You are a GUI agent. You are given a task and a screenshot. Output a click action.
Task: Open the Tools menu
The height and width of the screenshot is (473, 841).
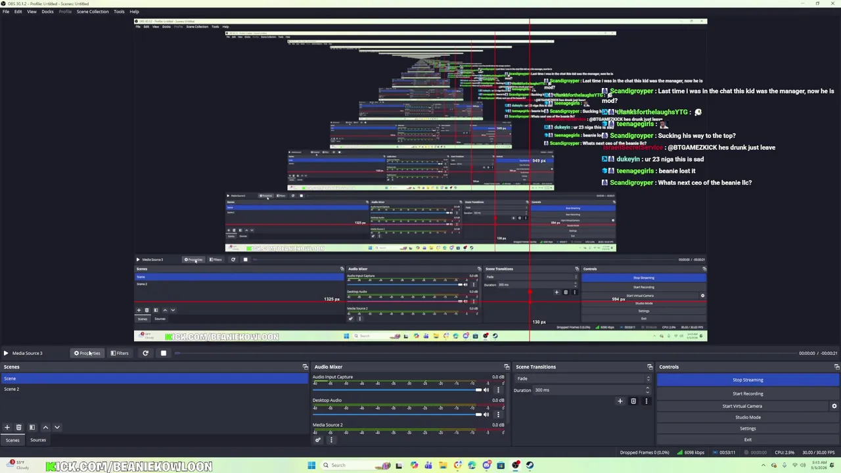click(119, 12)
